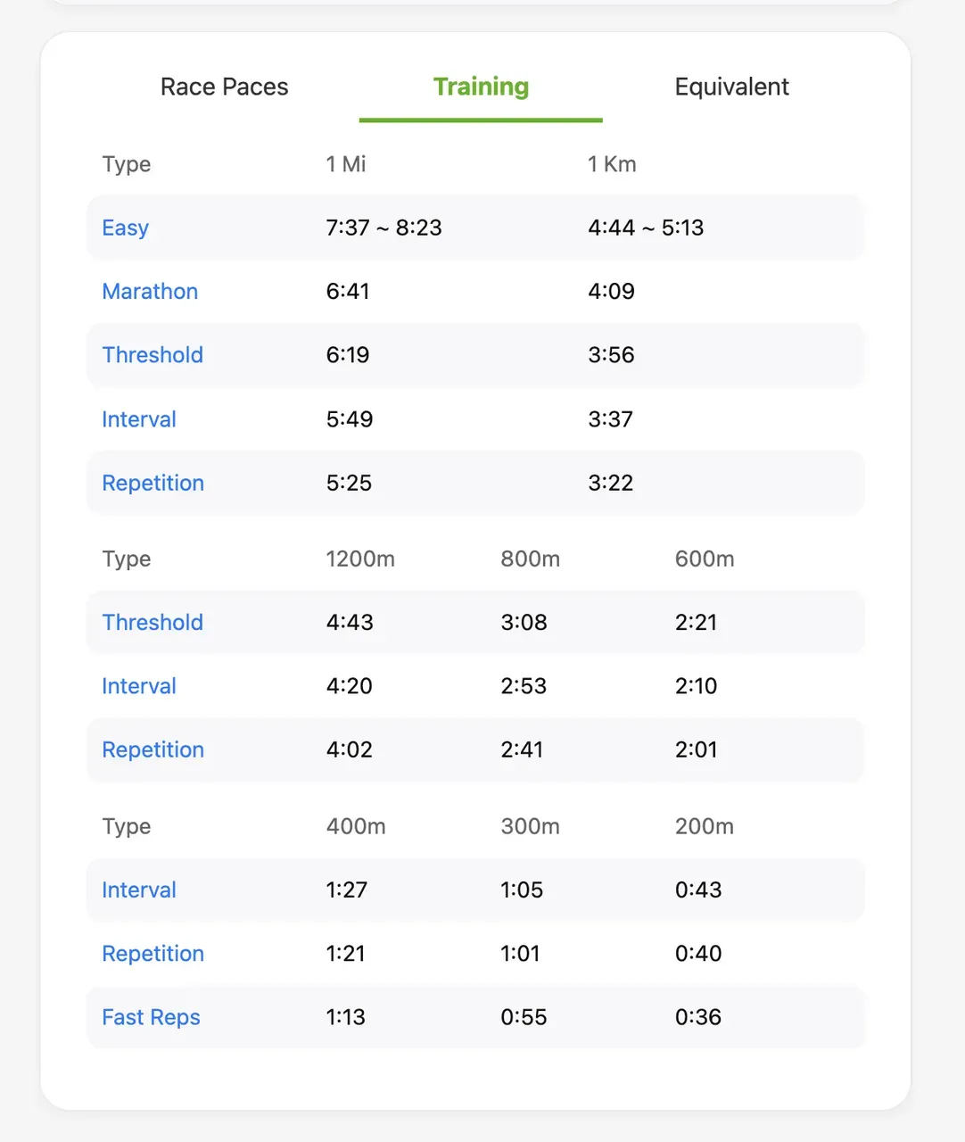This screenshot has width=965, height=1142.
Task: Click Repetition link in the 400m table
Action: pyautogui.click(x=153, y=953)
